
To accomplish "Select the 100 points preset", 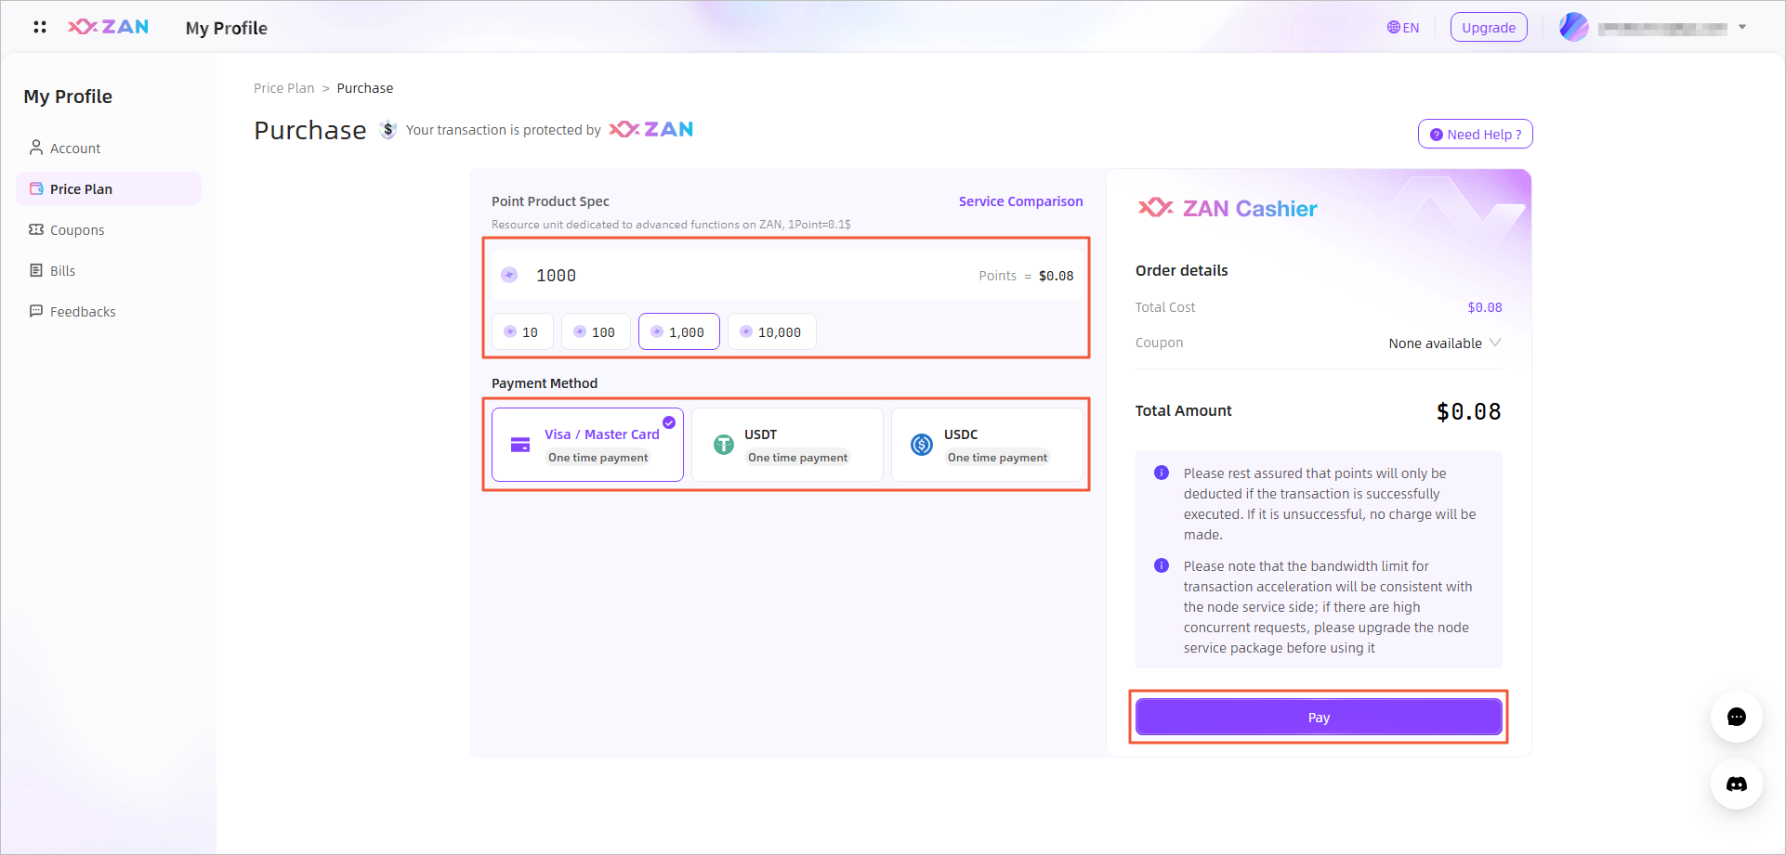I will (596, 331).
